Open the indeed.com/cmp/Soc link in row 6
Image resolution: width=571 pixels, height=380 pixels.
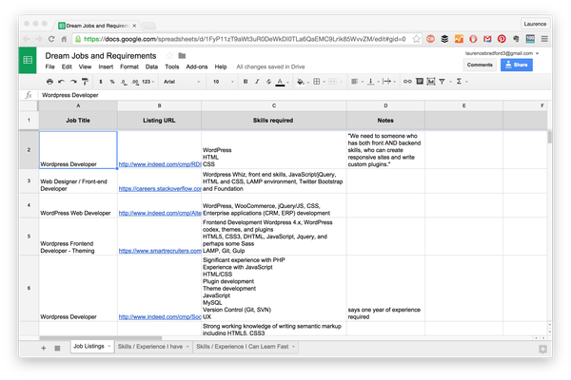click(x=160, y=317)
